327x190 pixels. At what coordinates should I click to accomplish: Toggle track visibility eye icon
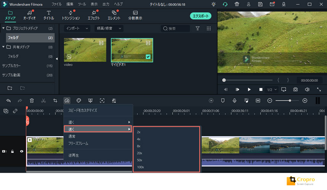click(x=22, y=151)
